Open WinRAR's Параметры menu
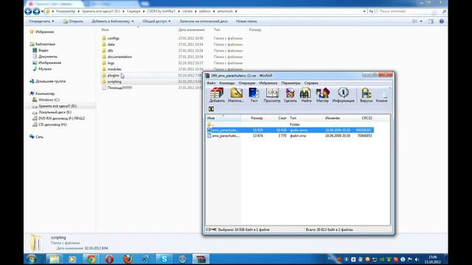This screenshot has height=265, width=472. click(291, 83)
